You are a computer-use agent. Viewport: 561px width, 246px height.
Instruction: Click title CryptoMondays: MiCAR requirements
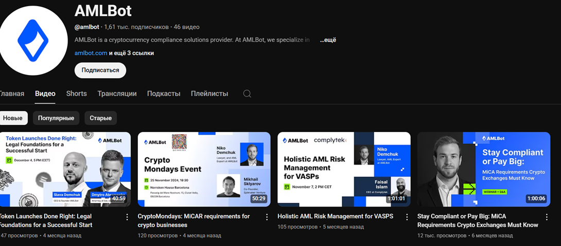coord(194,221)
